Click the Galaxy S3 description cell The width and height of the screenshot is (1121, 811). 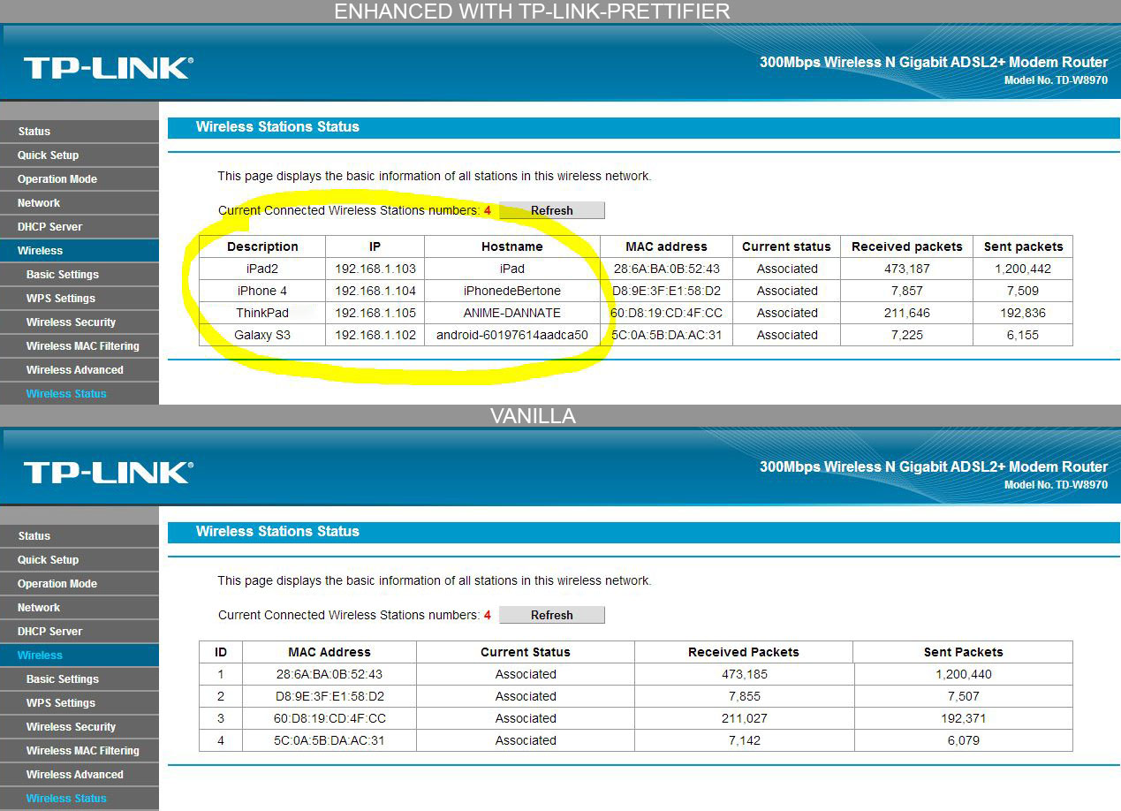tap(262, 335)
